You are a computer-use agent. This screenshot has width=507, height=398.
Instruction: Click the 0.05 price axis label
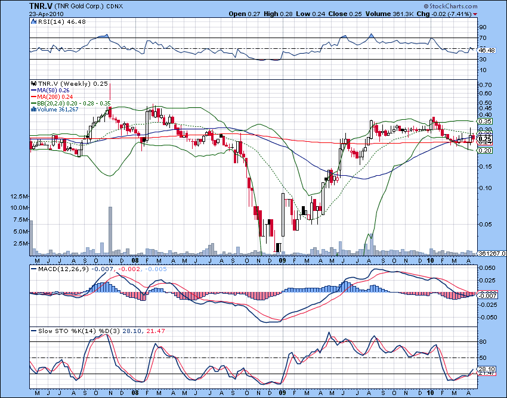point(485,224)
